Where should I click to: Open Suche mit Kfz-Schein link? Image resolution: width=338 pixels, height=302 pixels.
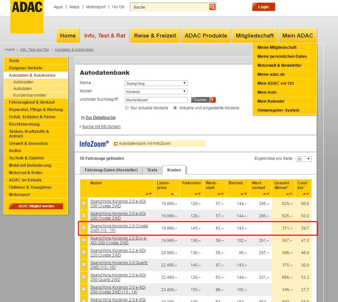coord(101,126)
